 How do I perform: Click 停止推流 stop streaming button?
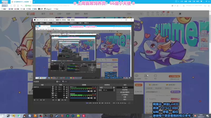coord(125,87)
